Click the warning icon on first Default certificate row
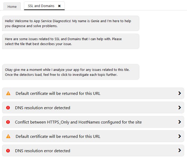Screen dimensions: 187x160 point(8,93)
